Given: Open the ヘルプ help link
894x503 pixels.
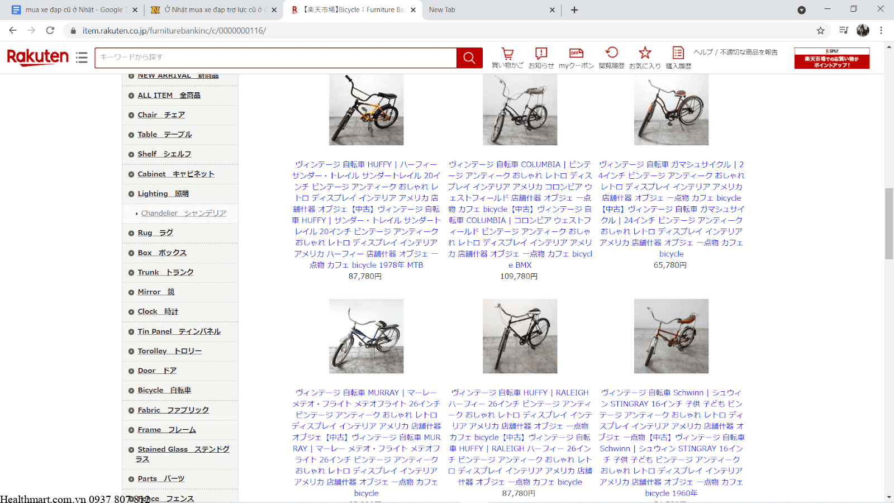Looking at the screenshot, I should 703,52.
